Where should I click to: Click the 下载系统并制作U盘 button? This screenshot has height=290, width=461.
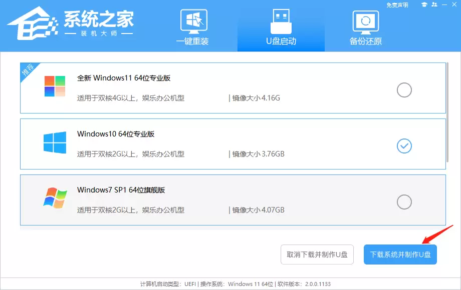pos(400,254)
